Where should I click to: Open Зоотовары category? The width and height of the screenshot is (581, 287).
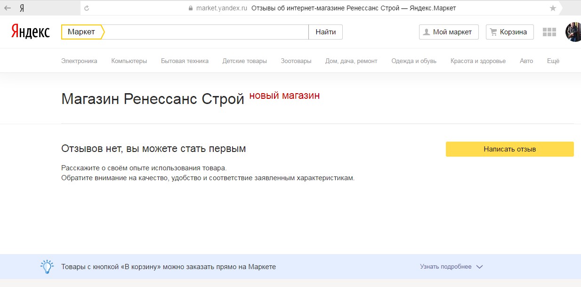(x=296, y=61)
